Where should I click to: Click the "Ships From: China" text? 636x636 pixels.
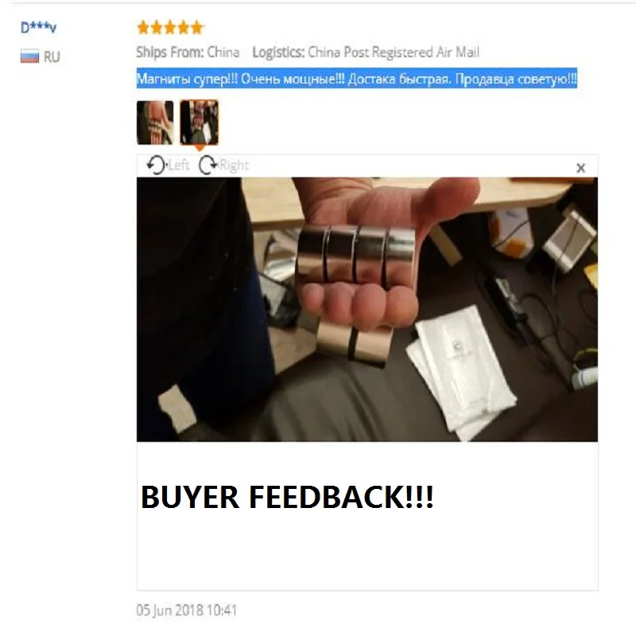pyautogui.click(x=188, y=52)
